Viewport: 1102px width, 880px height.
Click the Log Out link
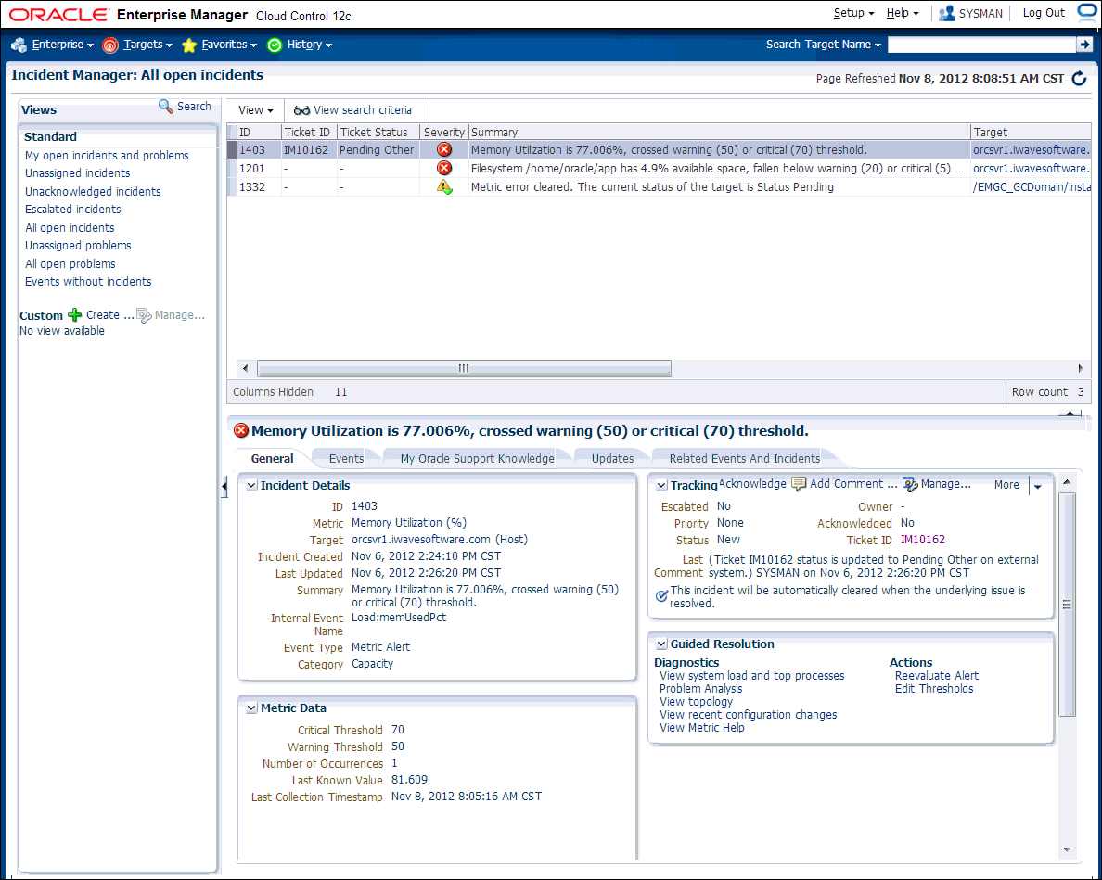pos(1044,13)
